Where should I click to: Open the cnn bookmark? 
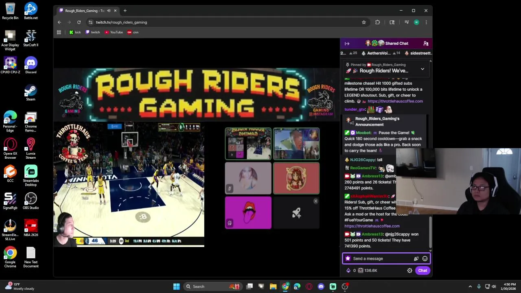pyautogui.click(x=133, y=32)
